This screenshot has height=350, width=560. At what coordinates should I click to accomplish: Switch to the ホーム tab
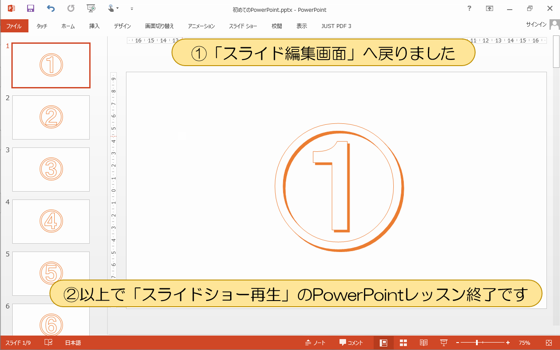coord(68,26)
